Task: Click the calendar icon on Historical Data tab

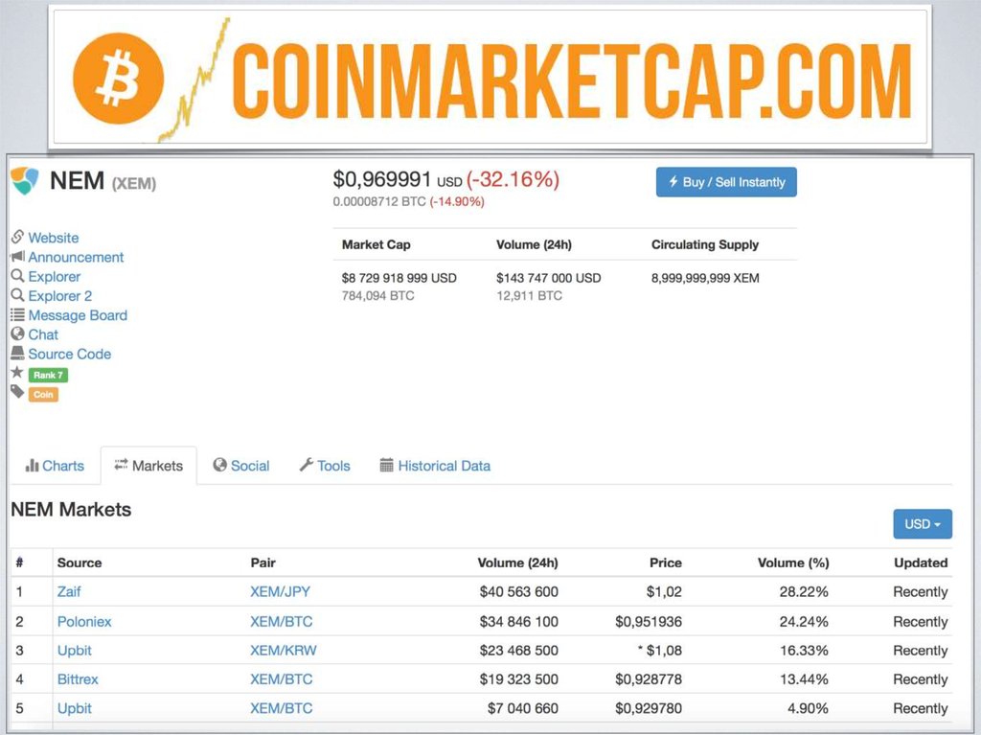Action: (x=387, y=465)
